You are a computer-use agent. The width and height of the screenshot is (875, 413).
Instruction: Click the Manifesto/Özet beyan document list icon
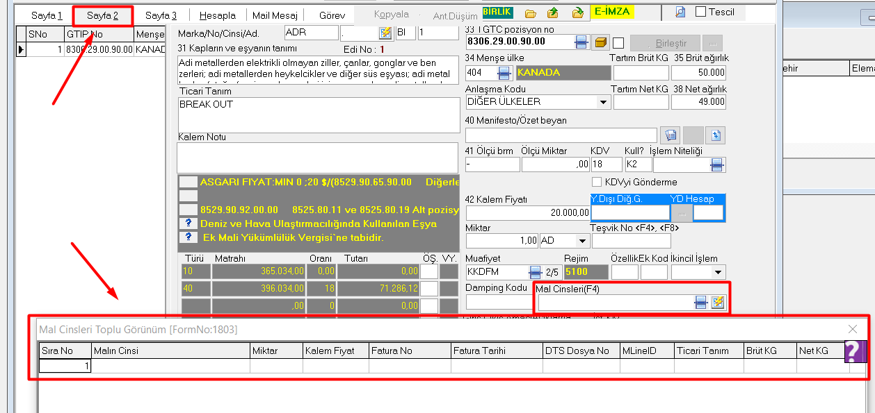671,135
